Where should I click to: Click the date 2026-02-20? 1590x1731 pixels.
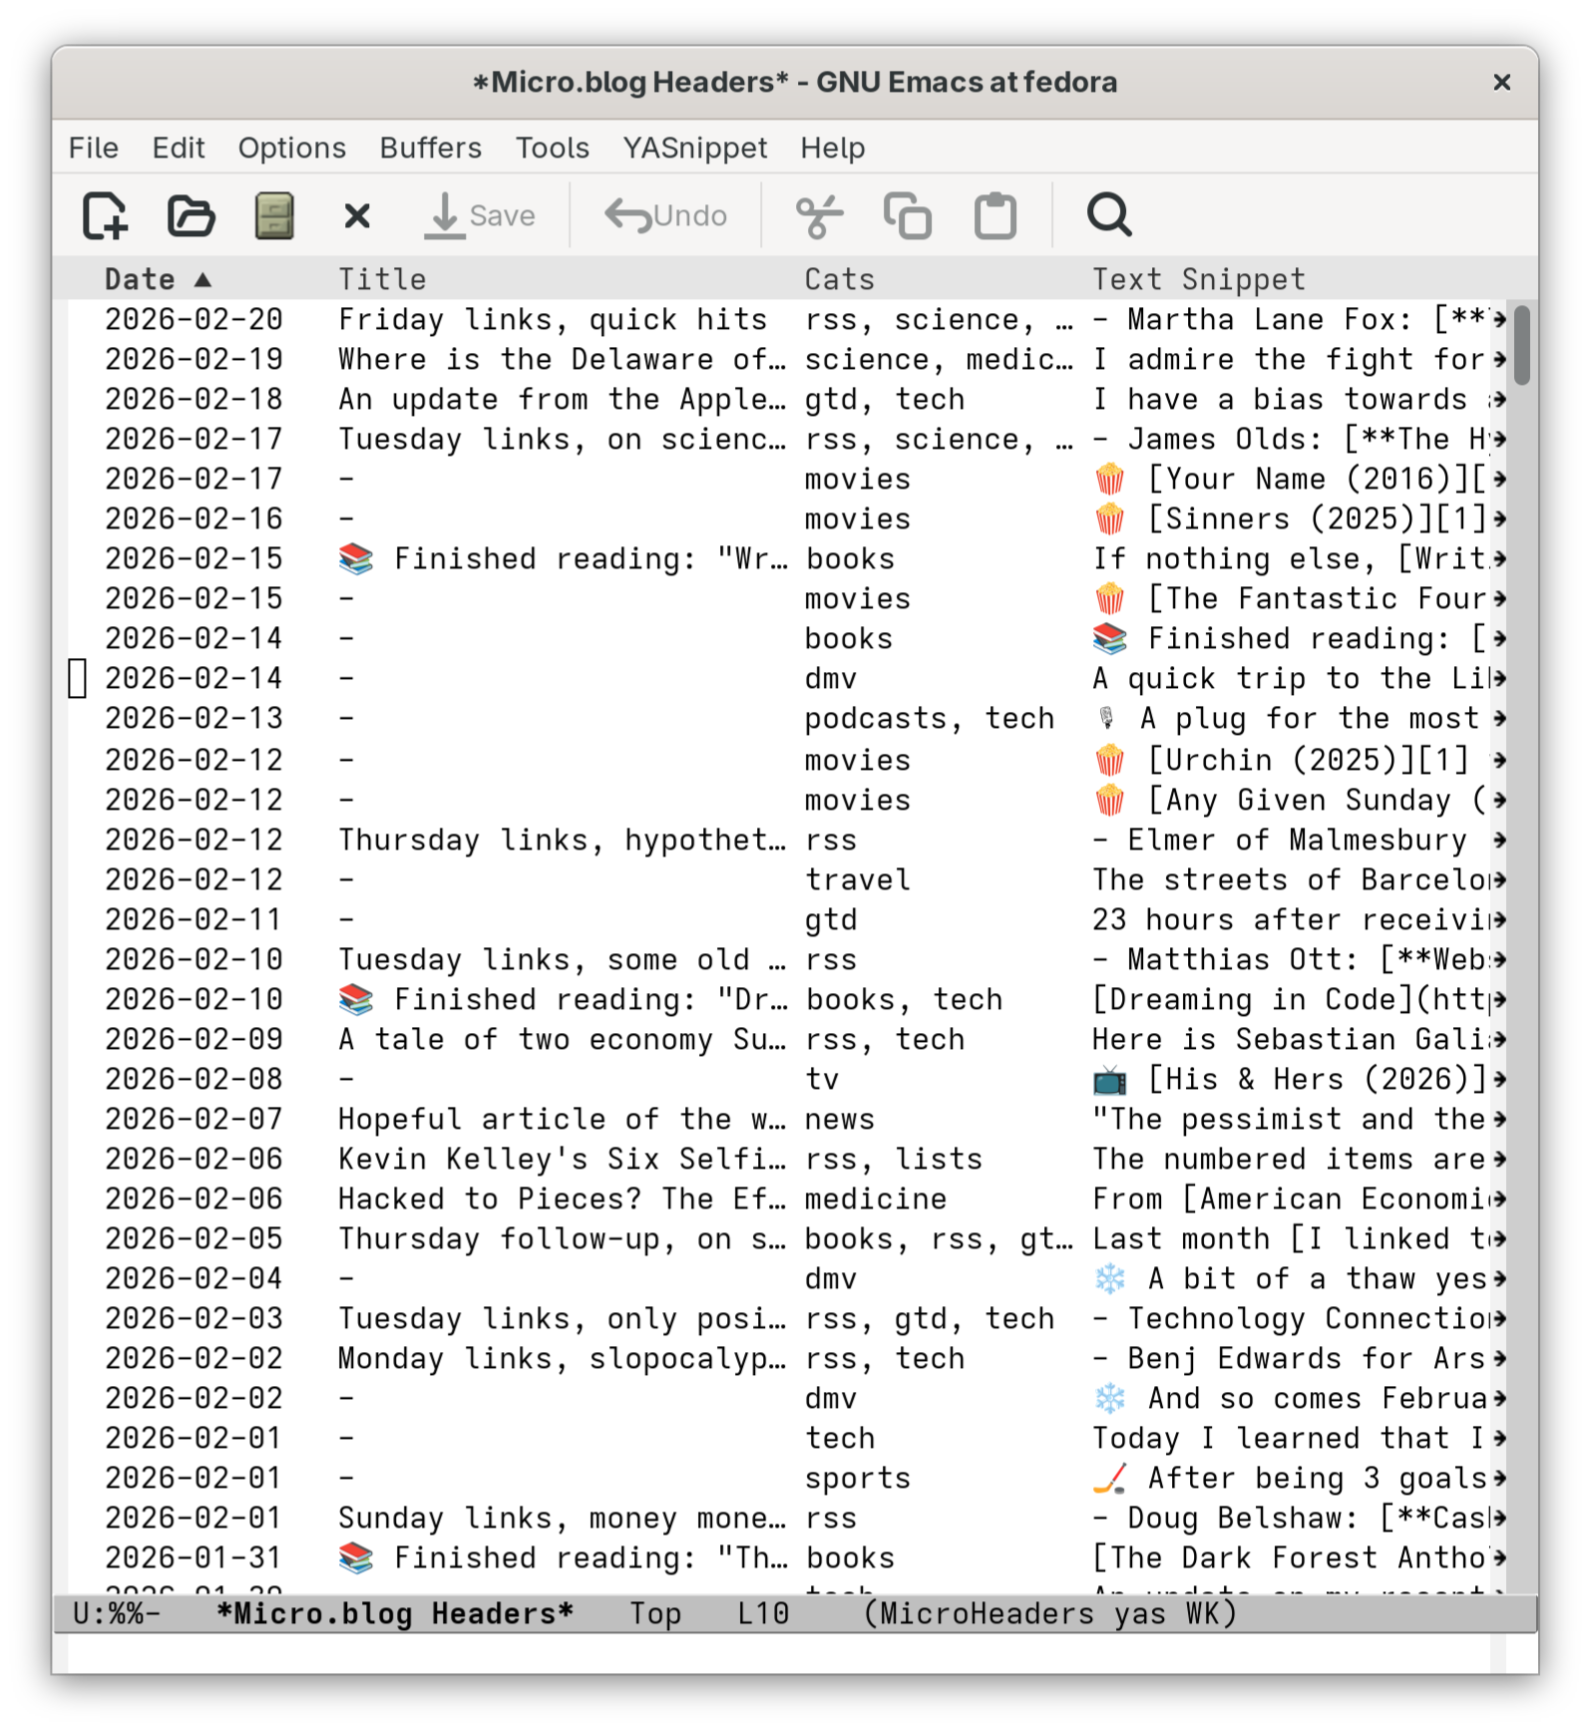tap(194, 319)
